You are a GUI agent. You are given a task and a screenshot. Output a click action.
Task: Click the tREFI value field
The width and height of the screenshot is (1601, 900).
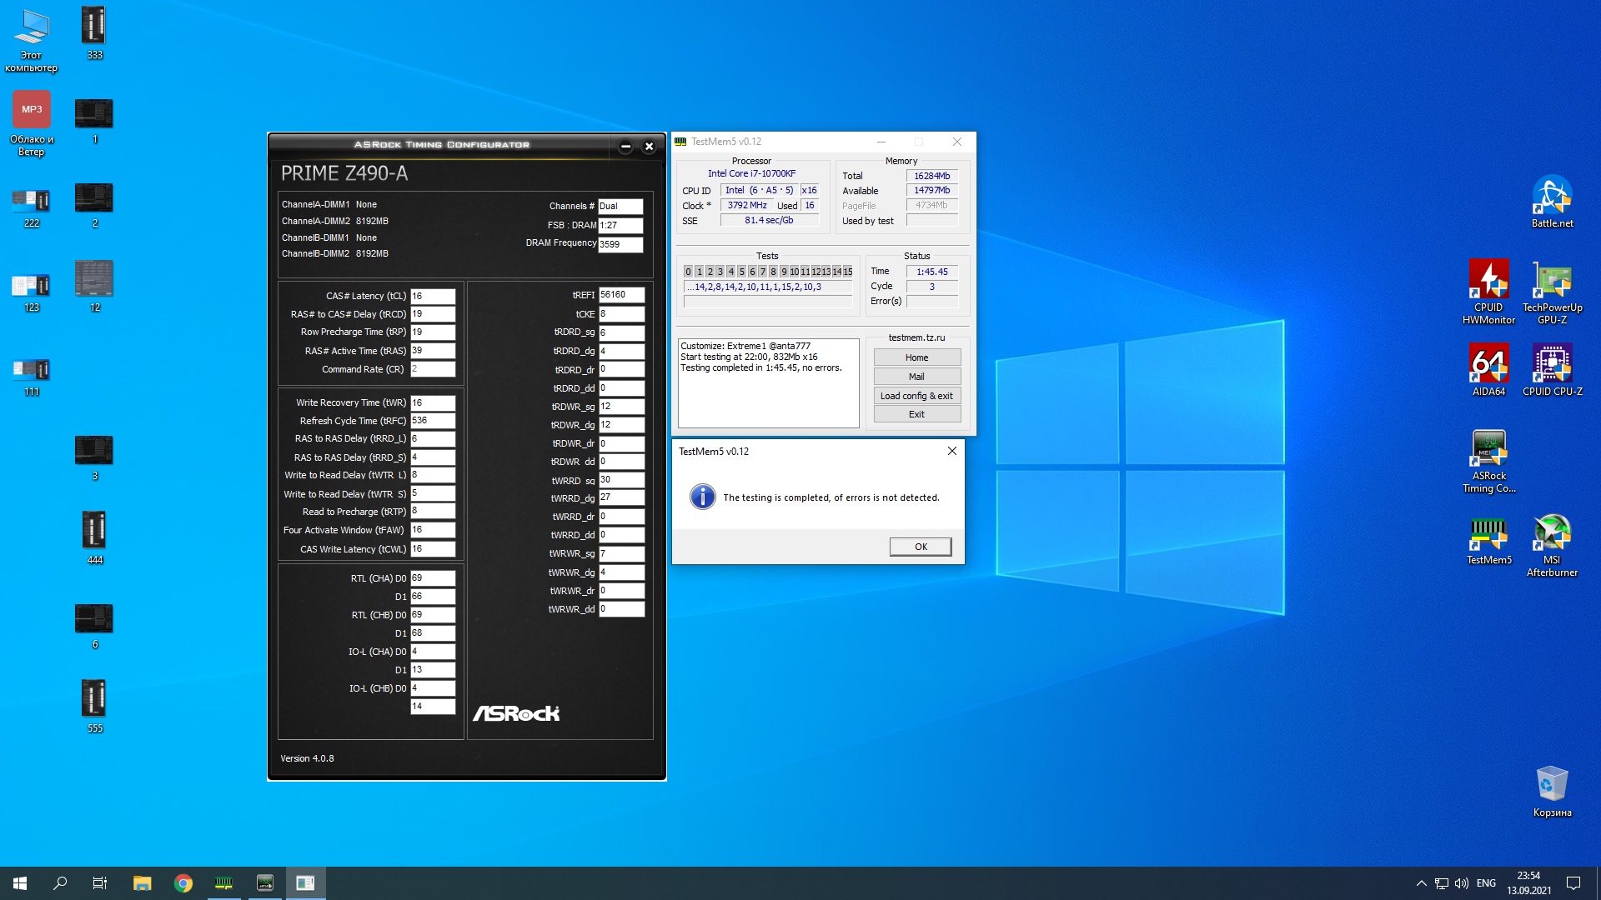(621, 295)
